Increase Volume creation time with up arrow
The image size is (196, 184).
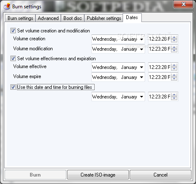point(174,37)
